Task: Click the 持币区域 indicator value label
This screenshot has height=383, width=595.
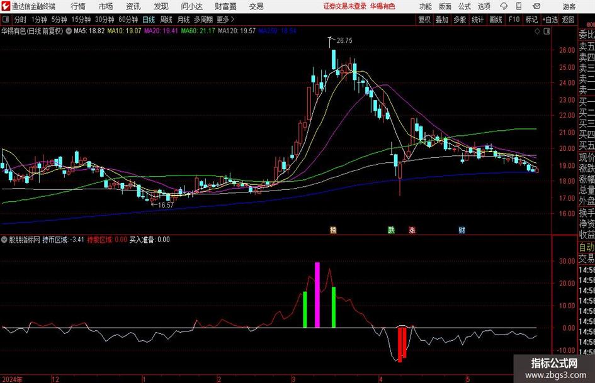Action: pyautogui.click(x=63, y=240)
